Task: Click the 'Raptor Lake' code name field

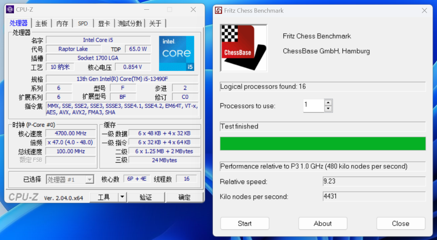Action: pyautogui.click(x=73, y=49)
